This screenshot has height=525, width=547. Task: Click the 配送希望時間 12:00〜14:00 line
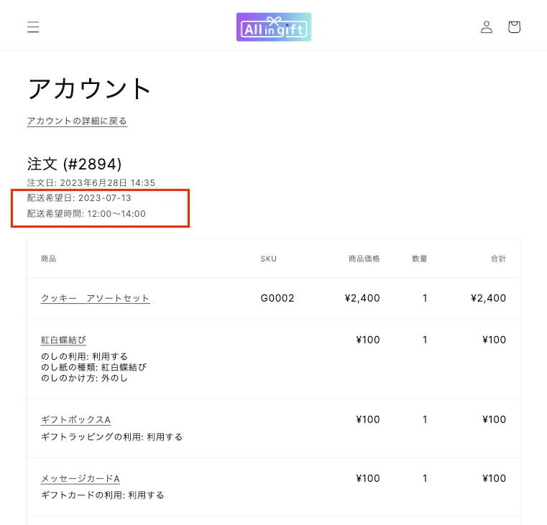coord(86,213)
